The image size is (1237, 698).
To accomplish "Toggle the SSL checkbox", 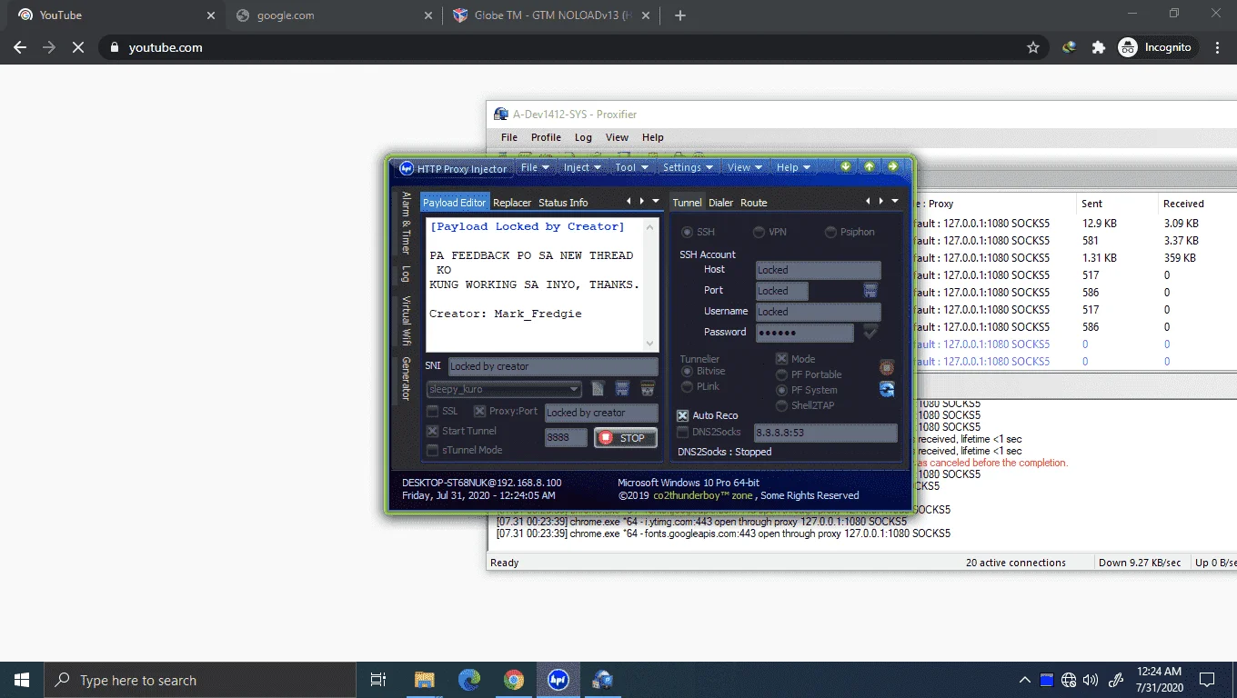I will (433, 412).
